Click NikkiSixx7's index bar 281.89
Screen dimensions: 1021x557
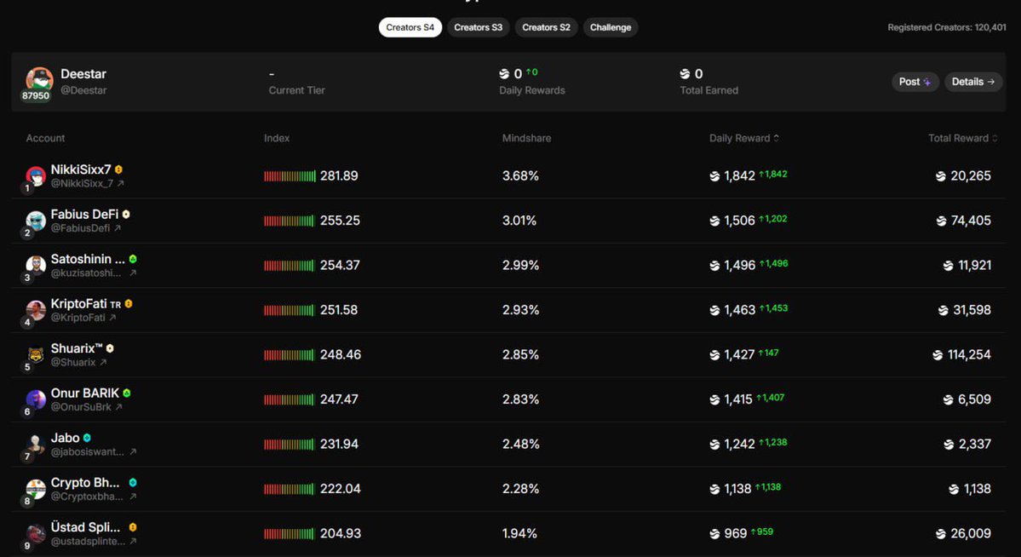point(290,176)
